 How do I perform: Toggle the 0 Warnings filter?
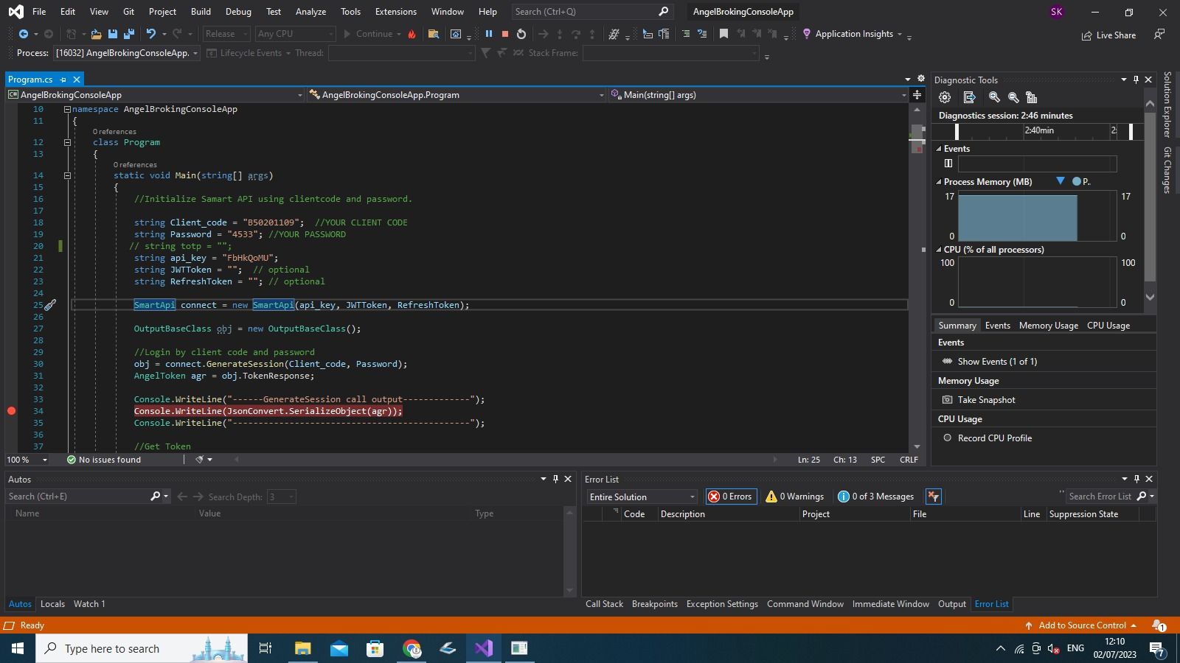pos(794,497)
